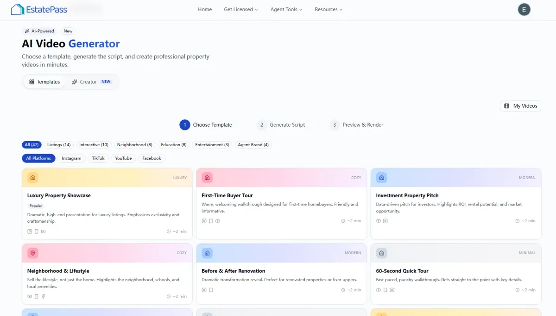
Task: Enable the Listings (14) category filter
Action: [x=59, y=145]
